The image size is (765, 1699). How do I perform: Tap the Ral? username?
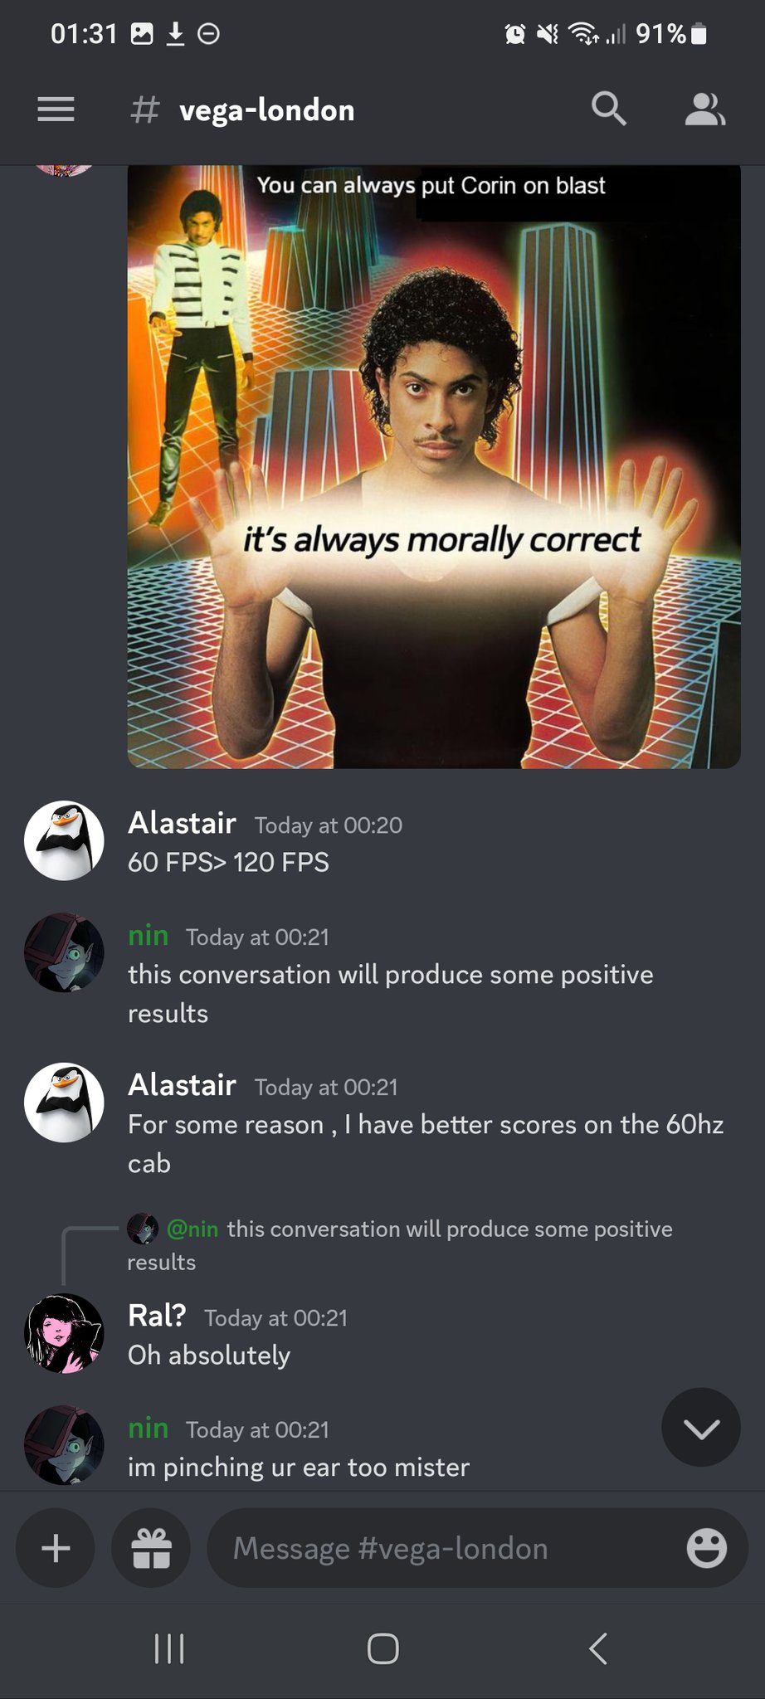click(x=157, y=1316)
